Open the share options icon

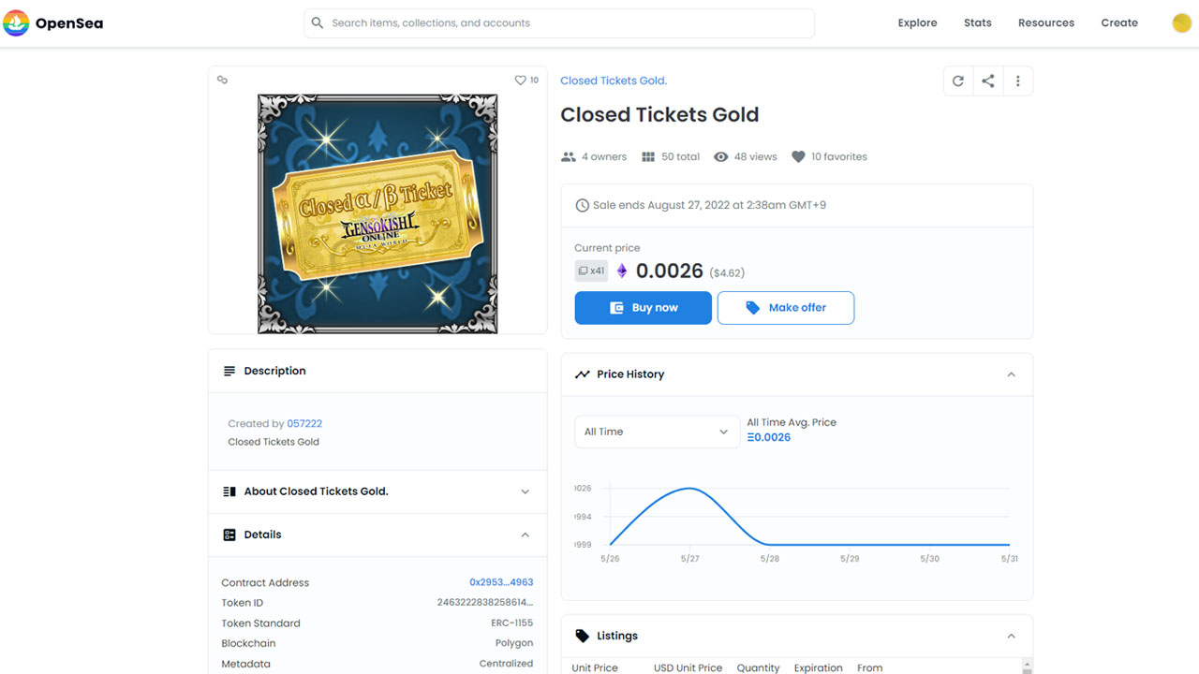pyautogui.click(x=987, y=81)
